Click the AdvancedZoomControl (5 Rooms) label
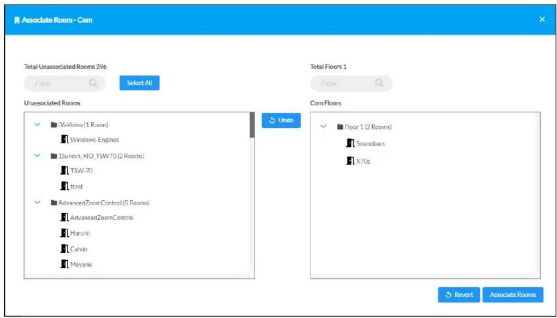The image size is (557, 318). tap(104, 203)
